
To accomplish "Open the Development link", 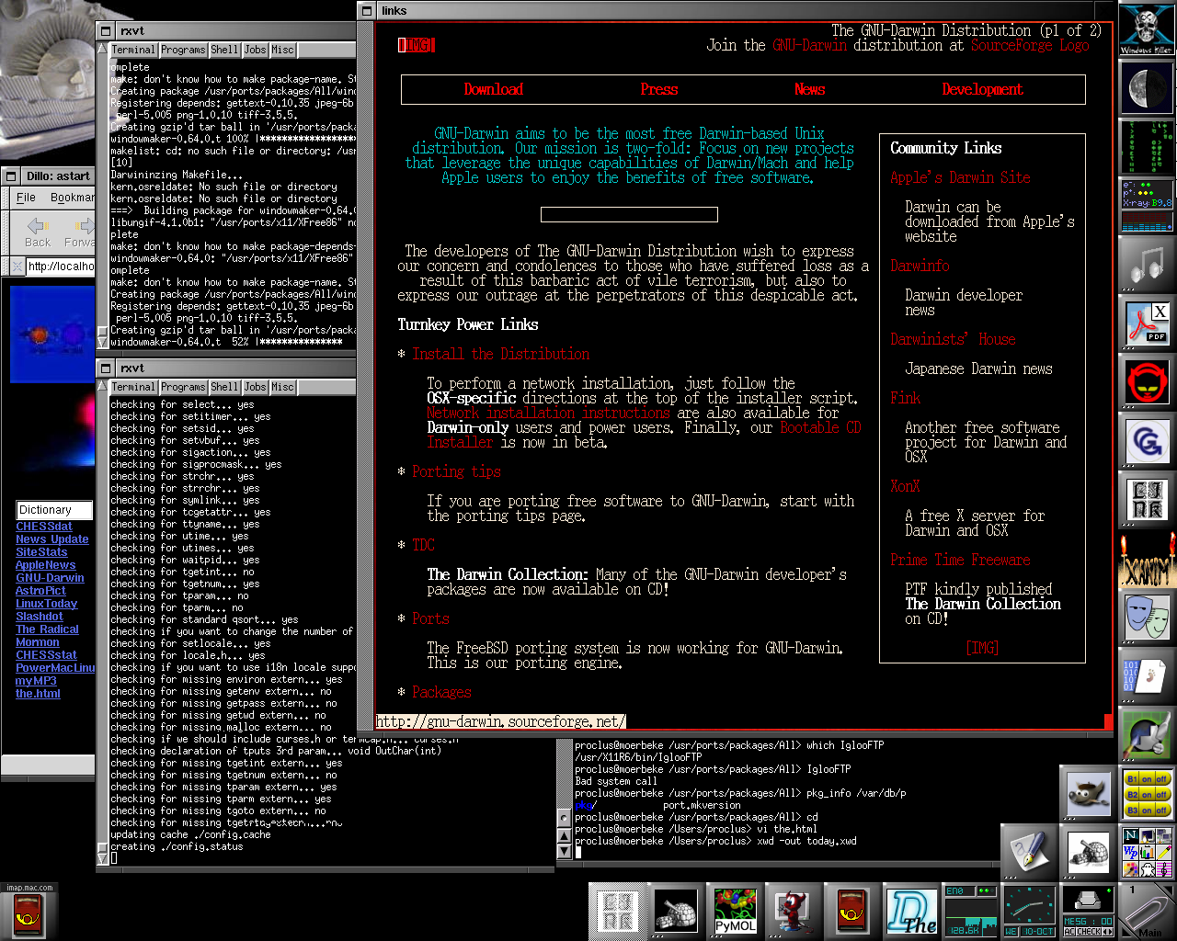I will 982,89.
